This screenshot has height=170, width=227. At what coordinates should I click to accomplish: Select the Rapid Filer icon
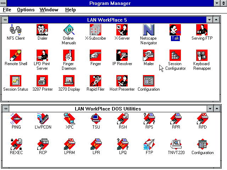pyautogui.click(x=95, y=81)
